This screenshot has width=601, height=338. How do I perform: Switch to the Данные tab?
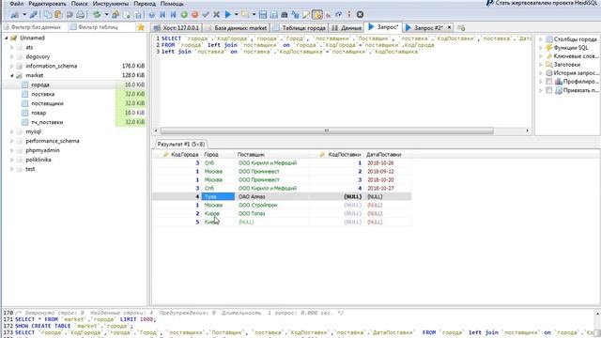coord(347,28)
